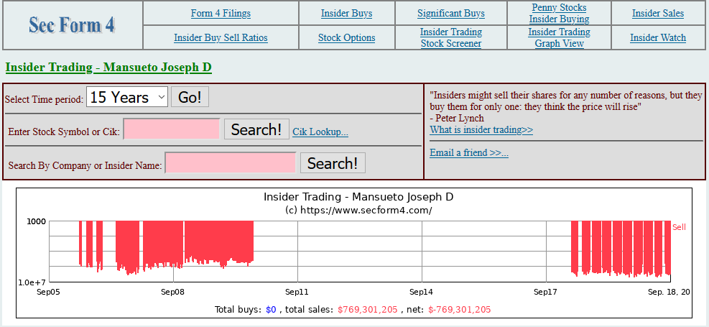Click the secform4.com copyright text in chart
Image resolution: width=709 pixels, height=327 pixels.
tap(358, 210)
